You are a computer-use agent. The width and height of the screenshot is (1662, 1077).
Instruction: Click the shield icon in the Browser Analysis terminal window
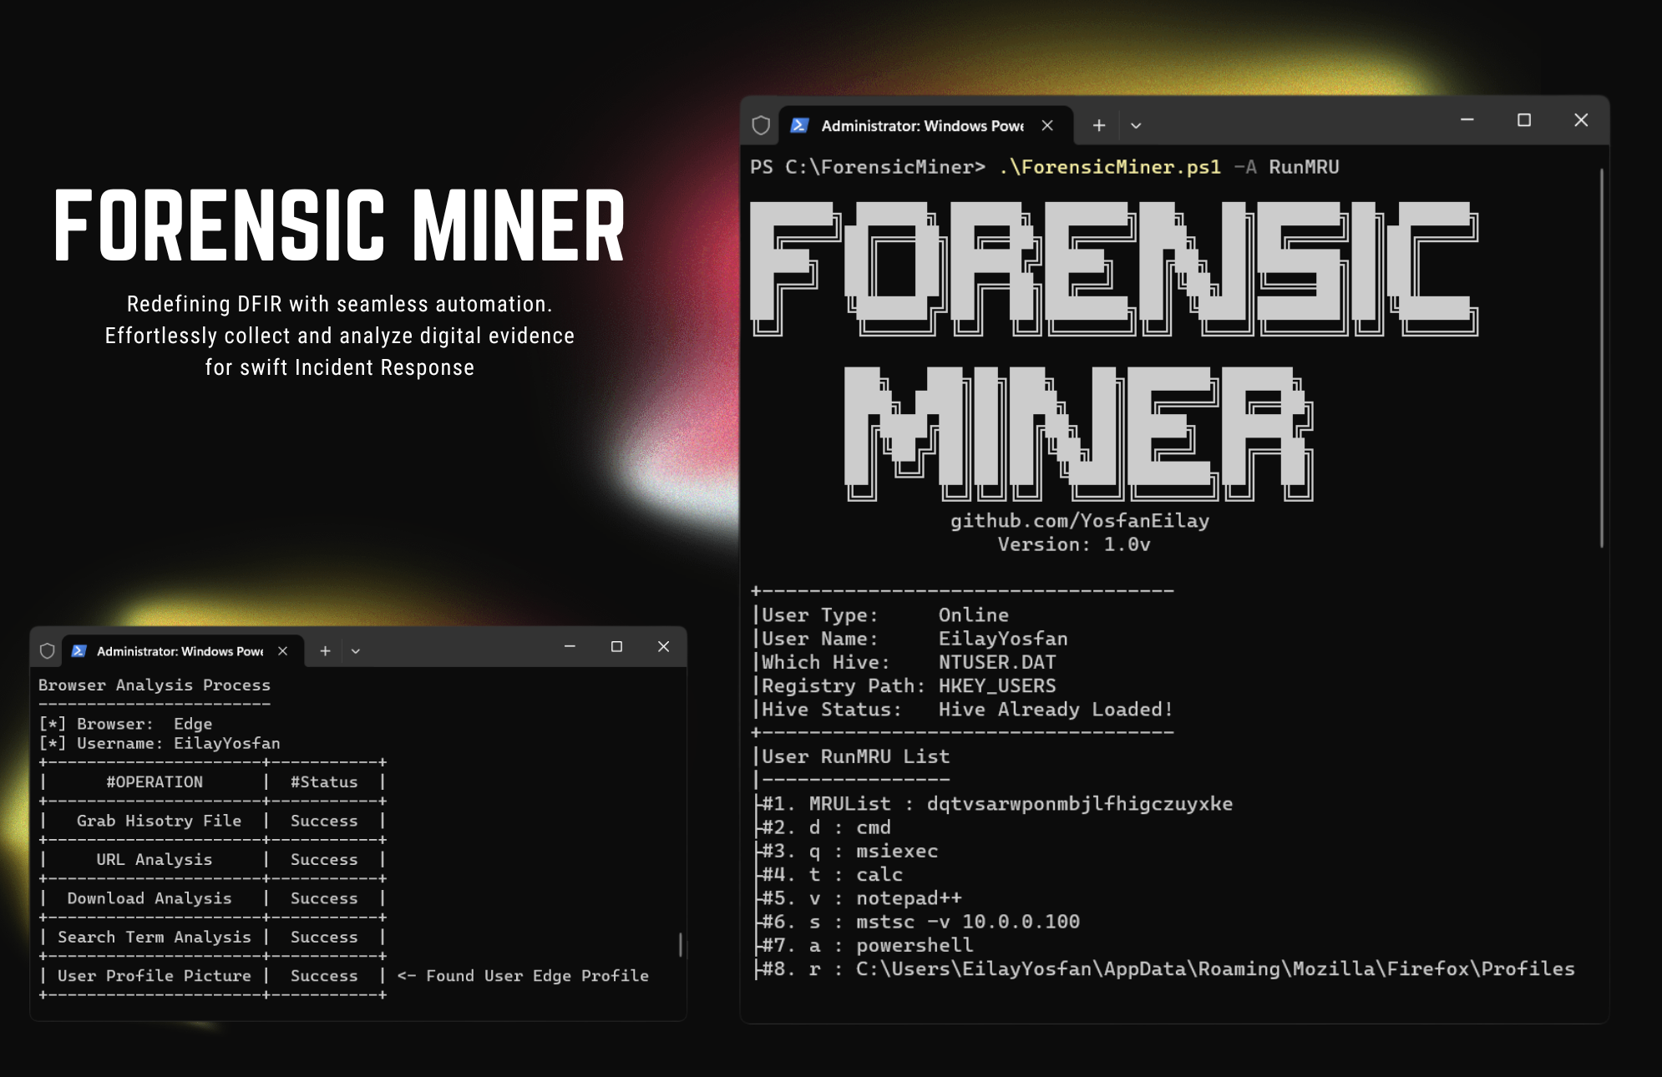[x=48, y=650]
